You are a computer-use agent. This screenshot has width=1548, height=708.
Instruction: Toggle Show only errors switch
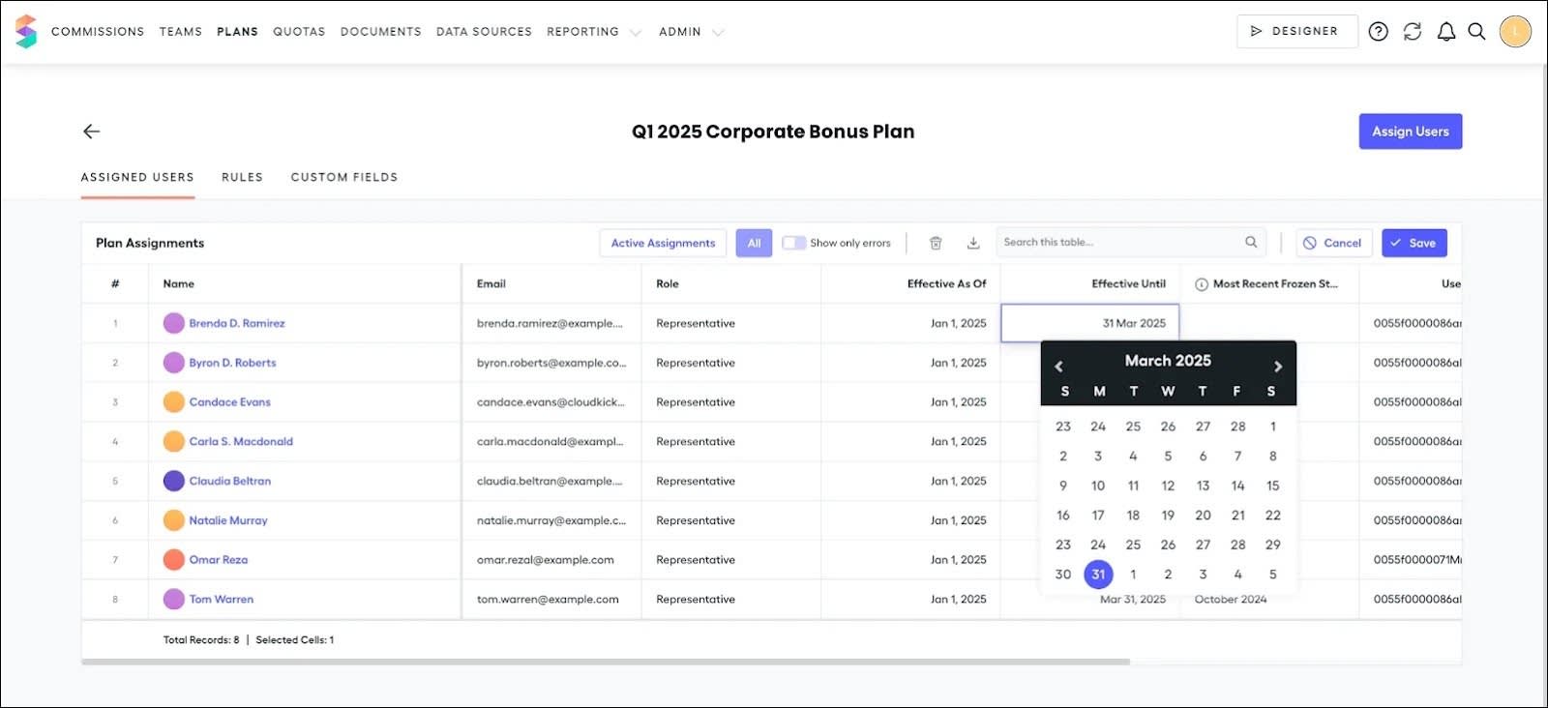(794, 243)
